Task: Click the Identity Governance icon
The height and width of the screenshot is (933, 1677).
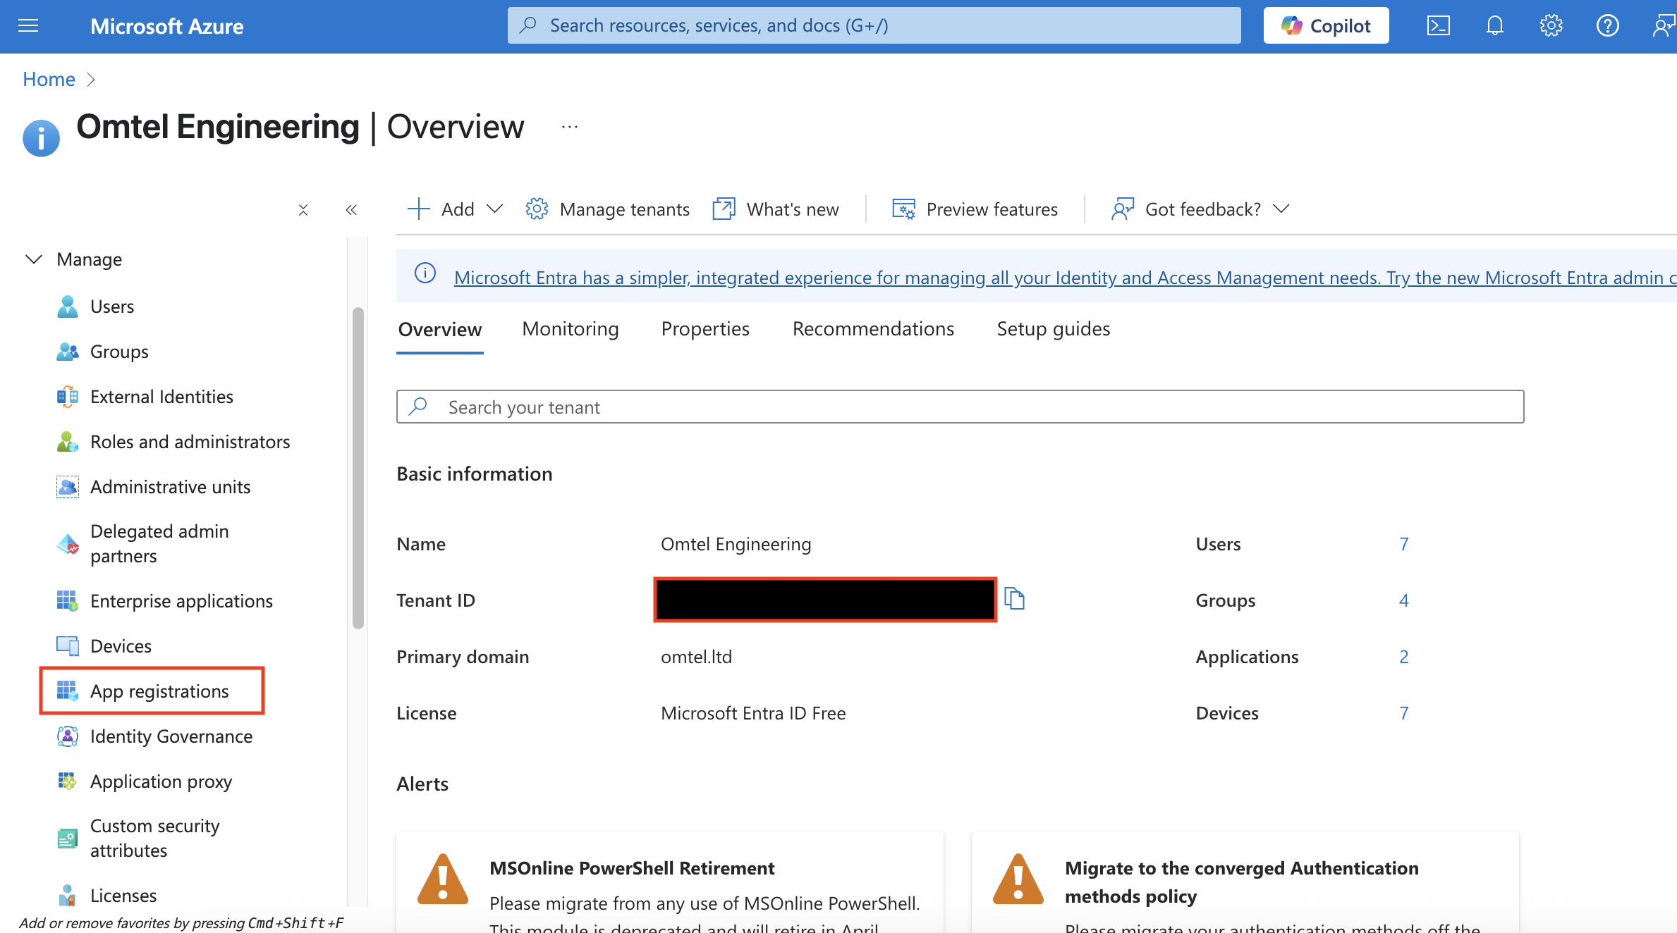Action: tap(67, 736)
